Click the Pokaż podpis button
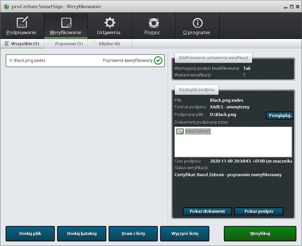302x246 pixels. pyautogui.click(x=259, y=211)
